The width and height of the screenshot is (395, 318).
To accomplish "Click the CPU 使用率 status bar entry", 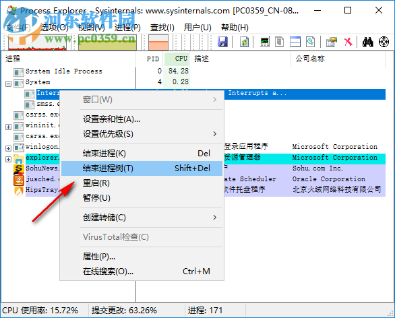I will click(40, 311).
